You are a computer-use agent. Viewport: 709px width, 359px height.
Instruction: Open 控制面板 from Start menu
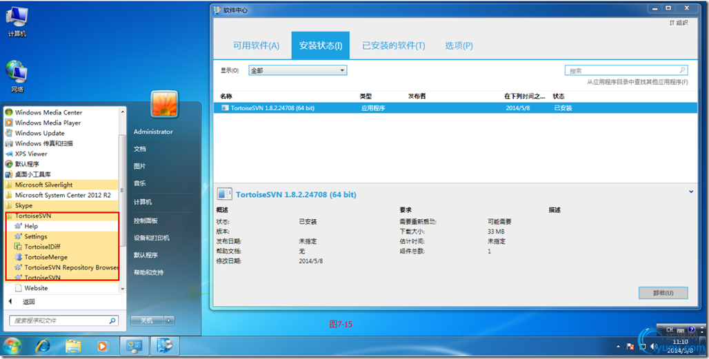(x=146, y=220)
